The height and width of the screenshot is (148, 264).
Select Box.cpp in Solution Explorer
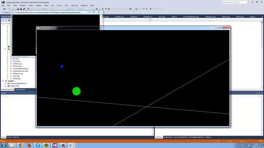(16, 59)
